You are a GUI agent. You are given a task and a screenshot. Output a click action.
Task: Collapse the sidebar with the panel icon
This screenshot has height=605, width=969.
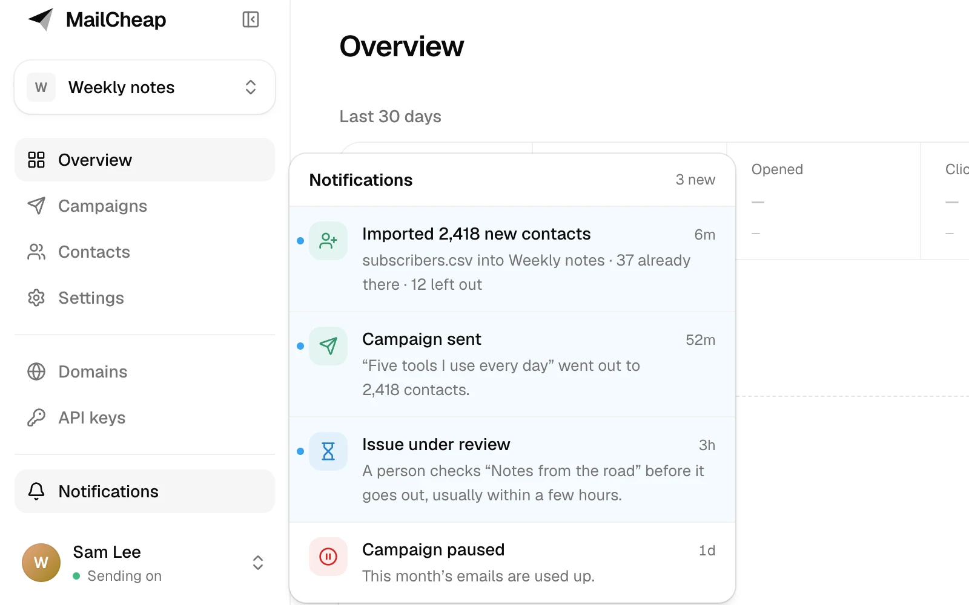pos(251,19)
